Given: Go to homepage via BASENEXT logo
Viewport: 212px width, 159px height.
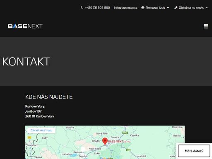Looking at the screenshot, I should click(25, 26).
